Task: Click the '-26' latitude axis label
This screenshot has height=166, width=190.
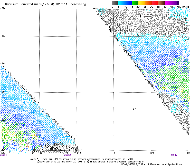Action: (2, 92)
